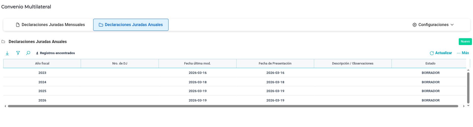Open the filter funnel icon
The height and width of the screenshot is (127, 473).
coord(18,53)
